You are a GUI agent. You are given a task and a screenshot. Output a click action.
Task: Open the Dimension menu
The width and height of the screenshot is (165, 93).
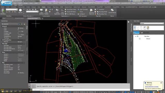coord(43,3)
